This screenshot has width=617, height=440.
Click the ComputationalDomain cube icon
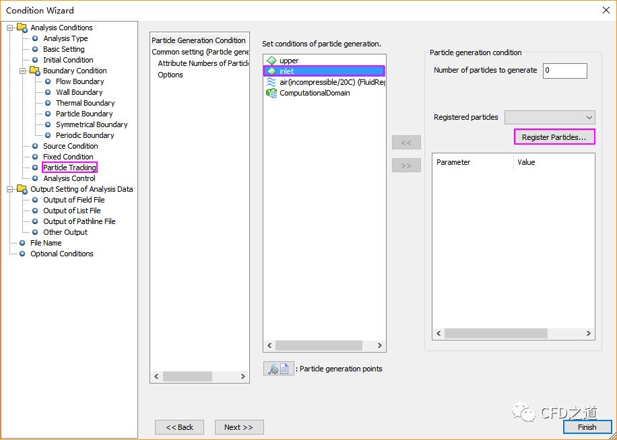click(271, 93)
